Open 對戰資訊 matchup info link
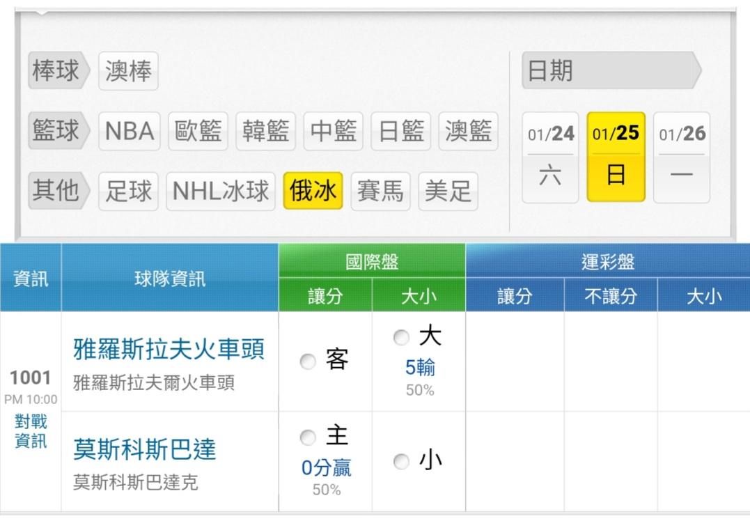The image size is (750, 521). pos(31,431)
